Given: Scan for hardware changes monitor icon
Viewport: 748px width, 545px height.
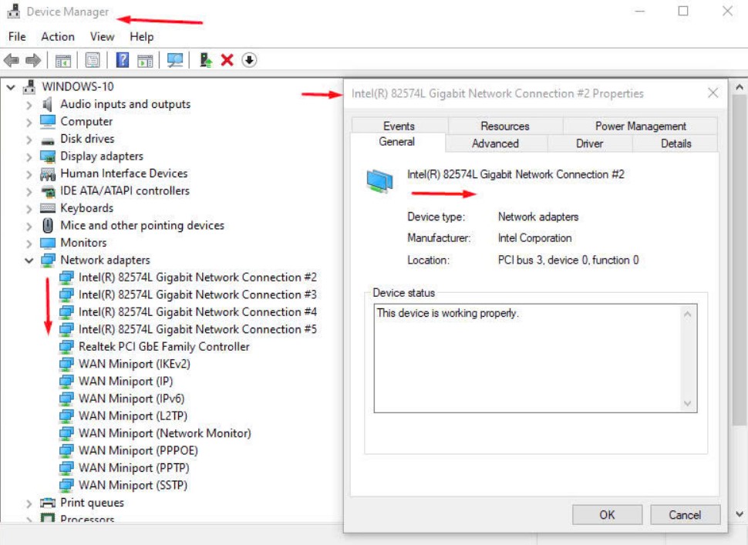Looking at the screenshot, I should pos(175,60).
